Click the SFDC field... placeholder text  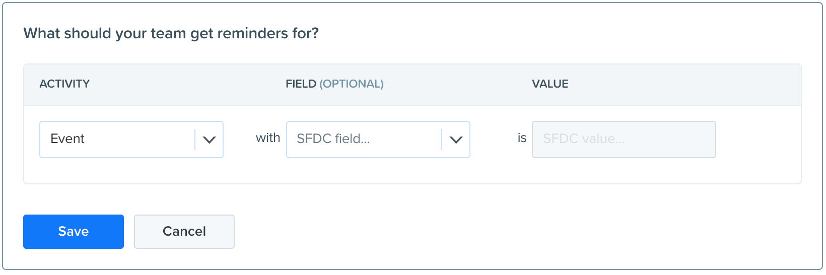[333, 139]
